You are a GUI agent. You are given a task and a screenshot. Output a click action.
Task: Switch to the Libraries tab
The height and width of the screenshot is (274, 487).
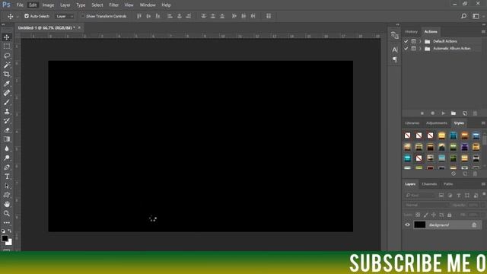tap(412, 123)
